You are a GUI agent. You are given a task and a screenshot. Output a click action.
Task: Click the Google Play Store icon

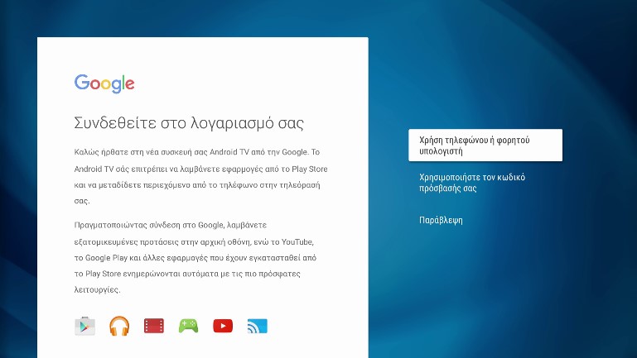pos(85,326)
